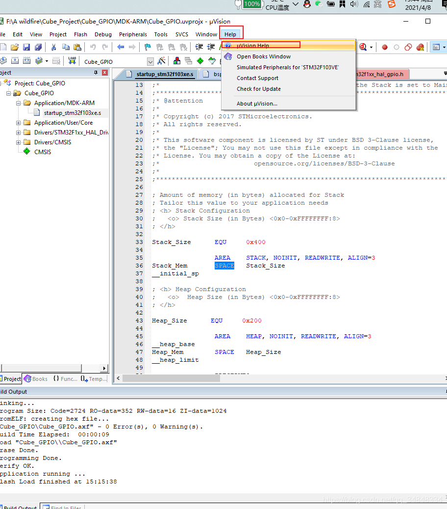Switch to the Templates panel tab

coord(94,379)
